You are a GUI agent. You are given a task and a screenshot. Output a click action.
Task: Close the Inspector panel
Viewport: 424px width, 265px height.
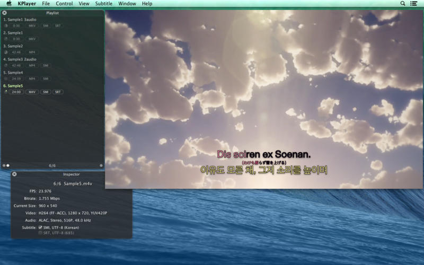(x=14, y=174)
